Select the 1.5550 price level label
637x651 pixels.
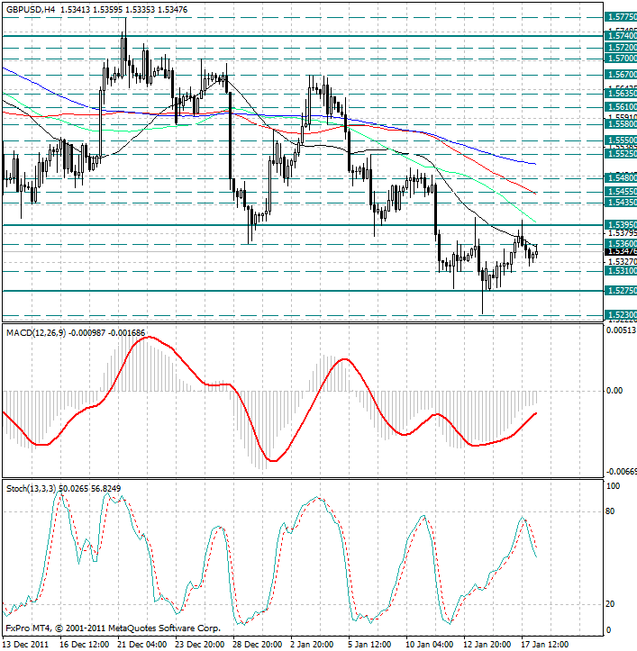(x=621, y=140)
